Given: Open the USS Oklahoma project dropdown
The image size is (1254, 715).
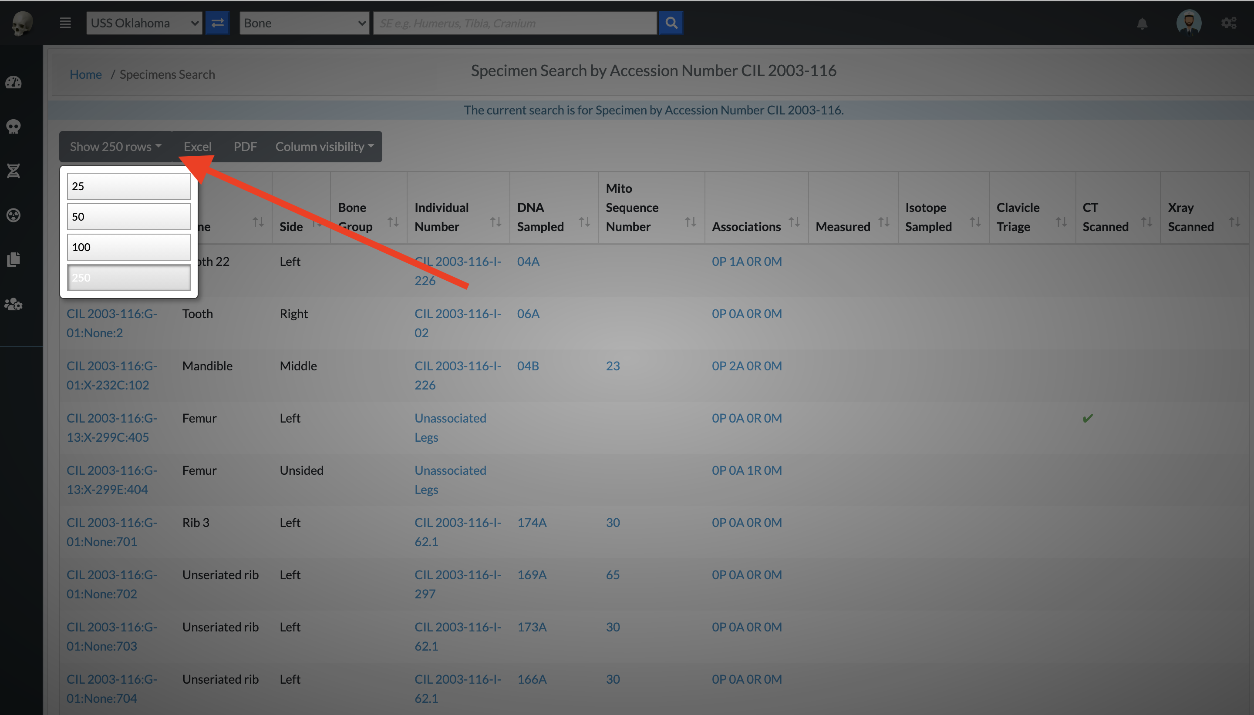Looking at the screenshot, I should pyautogui.click(x=145, y=23).
